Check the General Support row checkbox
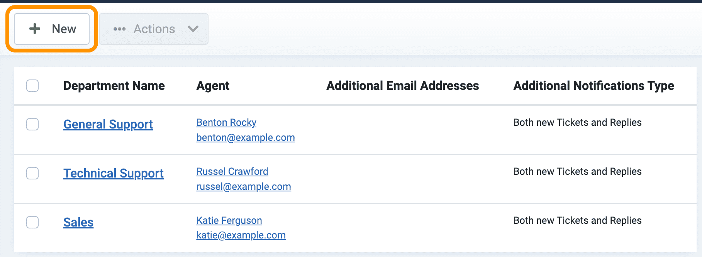Screen dimensions: 702x257 click(x=32, y=124)
